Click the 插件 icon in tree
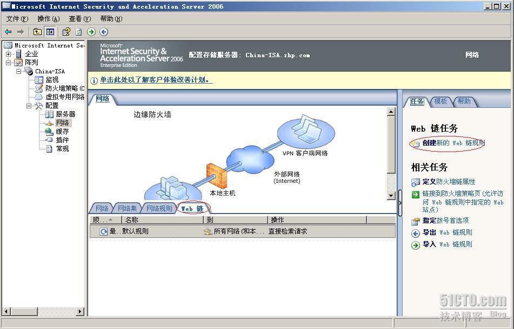The width and height of the screenshot is (514, 329). [x=49, y=140]
